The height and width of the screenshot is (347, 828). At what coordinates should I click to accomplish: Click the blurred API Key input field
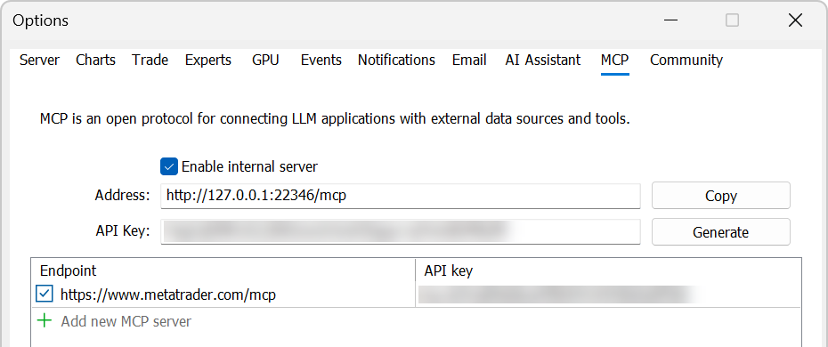[x=401, y=232]
